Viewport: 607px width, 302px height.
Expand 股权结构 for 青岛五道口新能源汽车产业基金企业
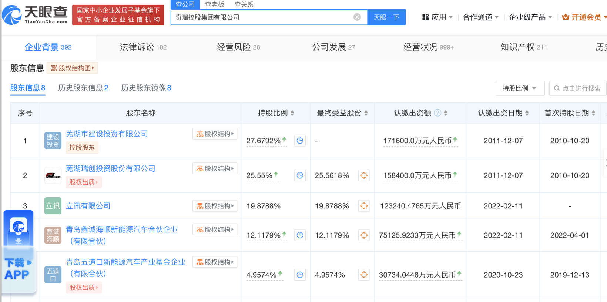pyautogui.click(x=215, y=262)
